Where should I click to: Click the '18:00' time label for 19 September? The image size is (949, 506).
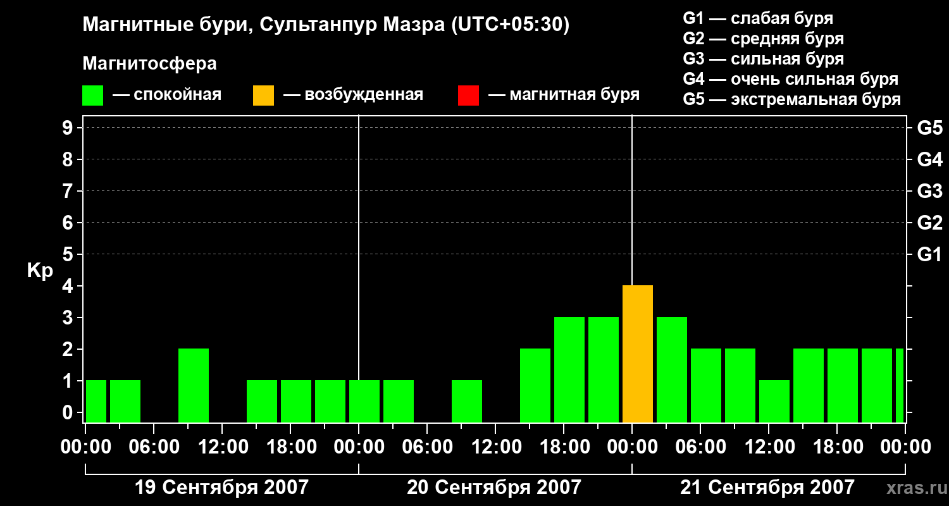tap(290, 447)
